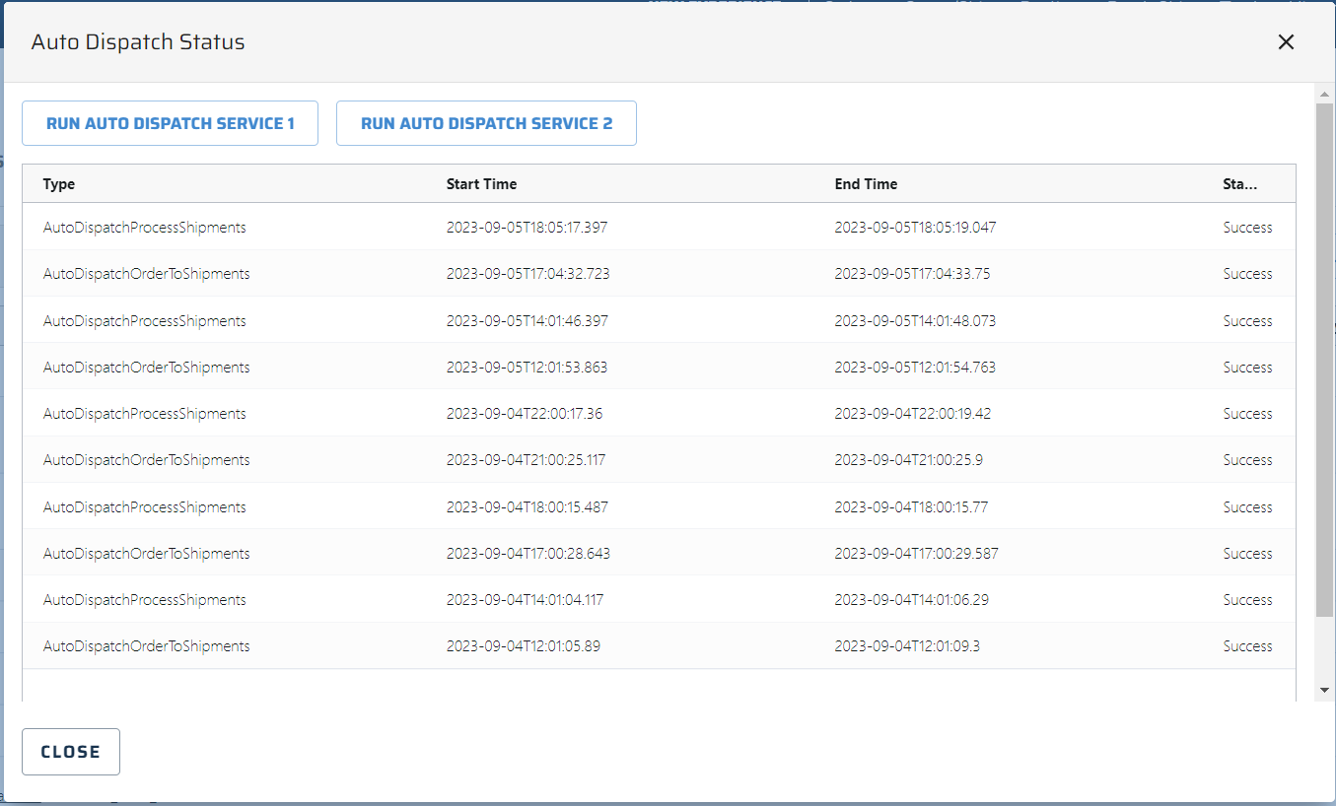Sort by the Type column header
The width and height of the screenshot is (1336, 806).
click(59, 184)
